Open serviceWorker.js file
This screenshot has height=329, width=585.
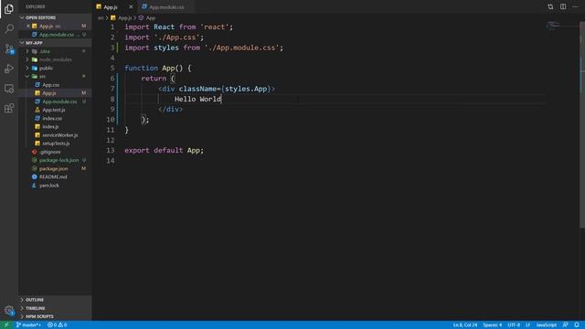tap(55, 135)
